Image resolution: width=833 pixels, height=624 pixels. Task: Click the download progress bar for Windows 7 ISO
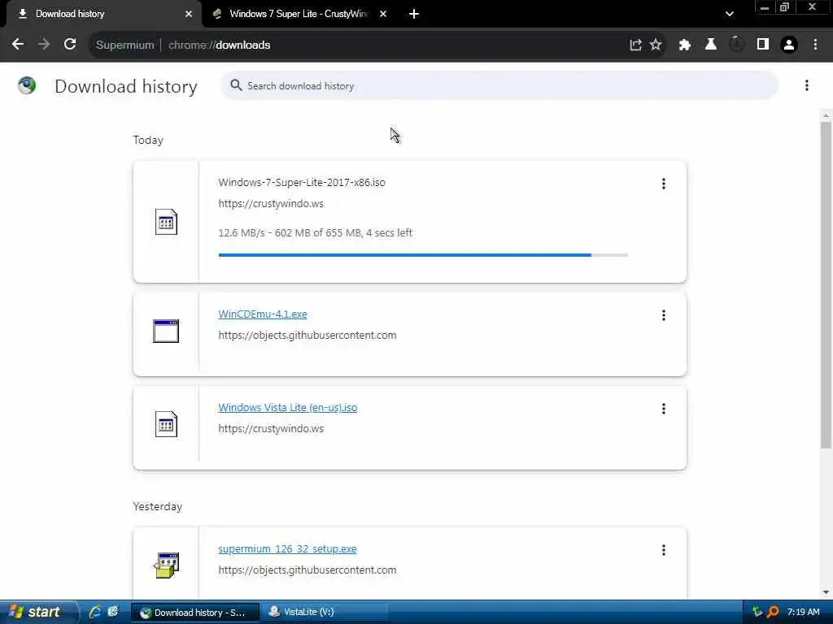tap(423, 255)
